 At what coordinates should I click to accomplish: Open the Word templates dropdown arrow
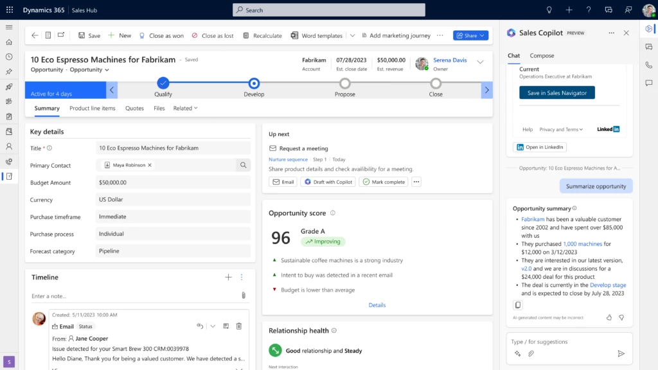pos(351,35)
